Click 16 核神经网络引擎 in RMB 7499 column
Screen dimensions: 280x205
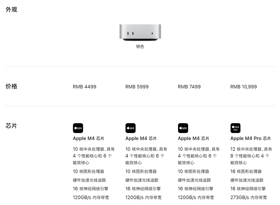pyautogui.click(x=195, y=189)
